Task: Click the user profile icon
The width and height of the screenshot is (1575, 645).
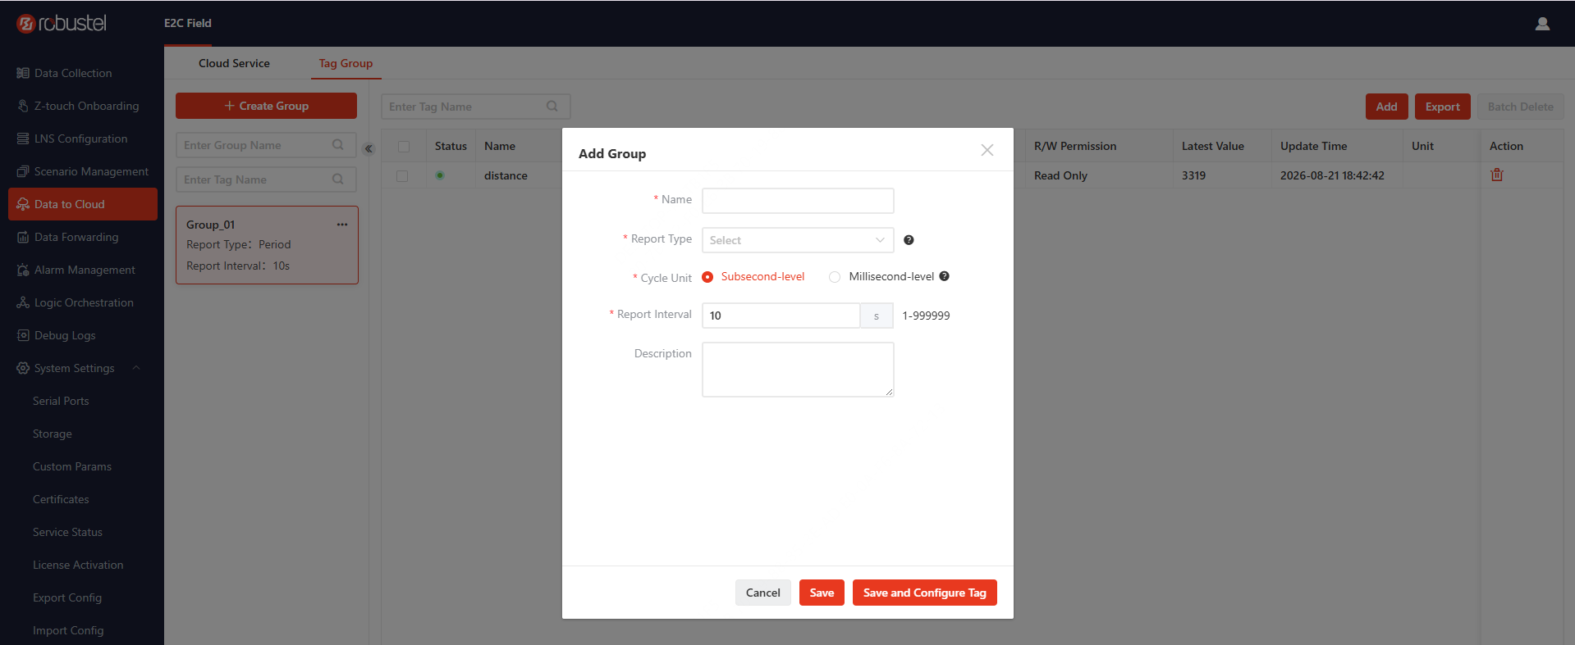Action: click(1542, 24)
